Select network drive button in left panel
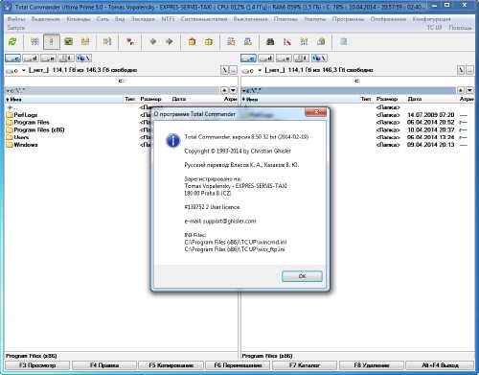Screen dimensions: 479x375 [84, 59]
